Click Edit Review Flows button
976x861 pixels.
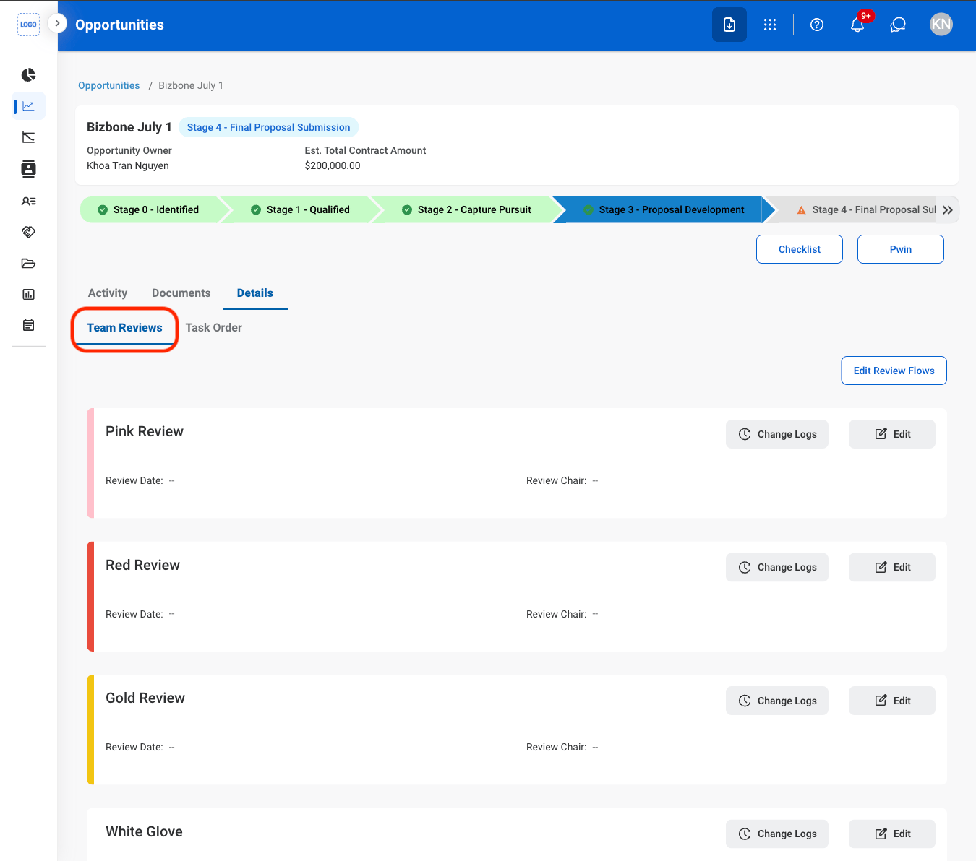(x=894, y=371)
